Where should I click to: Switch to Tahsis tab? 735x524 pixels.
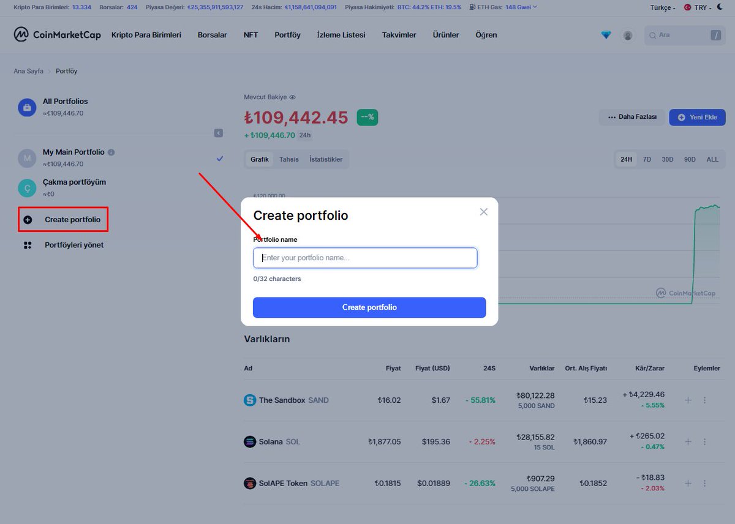(x=289, y=159)
